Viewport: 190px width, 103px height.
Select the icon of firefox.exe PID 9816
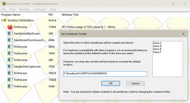click(x=10, y=47)
